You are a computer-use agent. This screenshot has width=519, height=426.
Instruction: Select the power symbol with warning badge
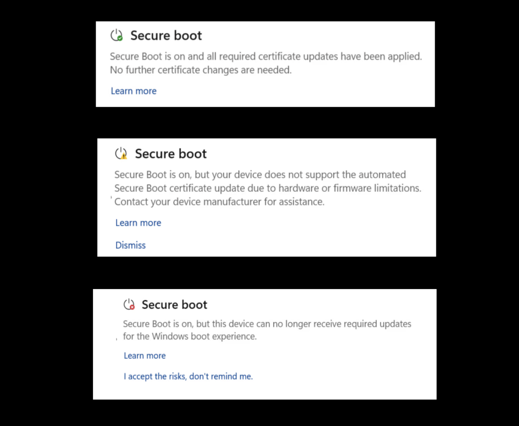121,153
